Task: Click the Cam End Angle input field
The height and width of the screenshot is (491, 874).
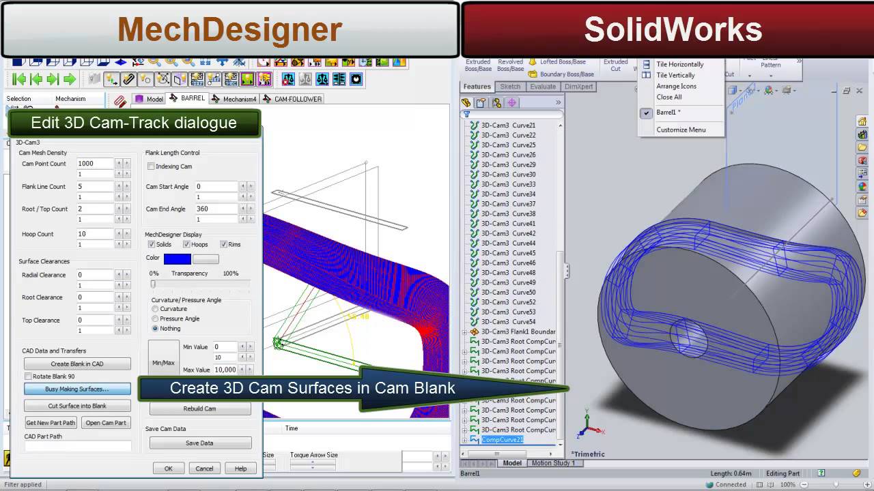Action: 216,209
